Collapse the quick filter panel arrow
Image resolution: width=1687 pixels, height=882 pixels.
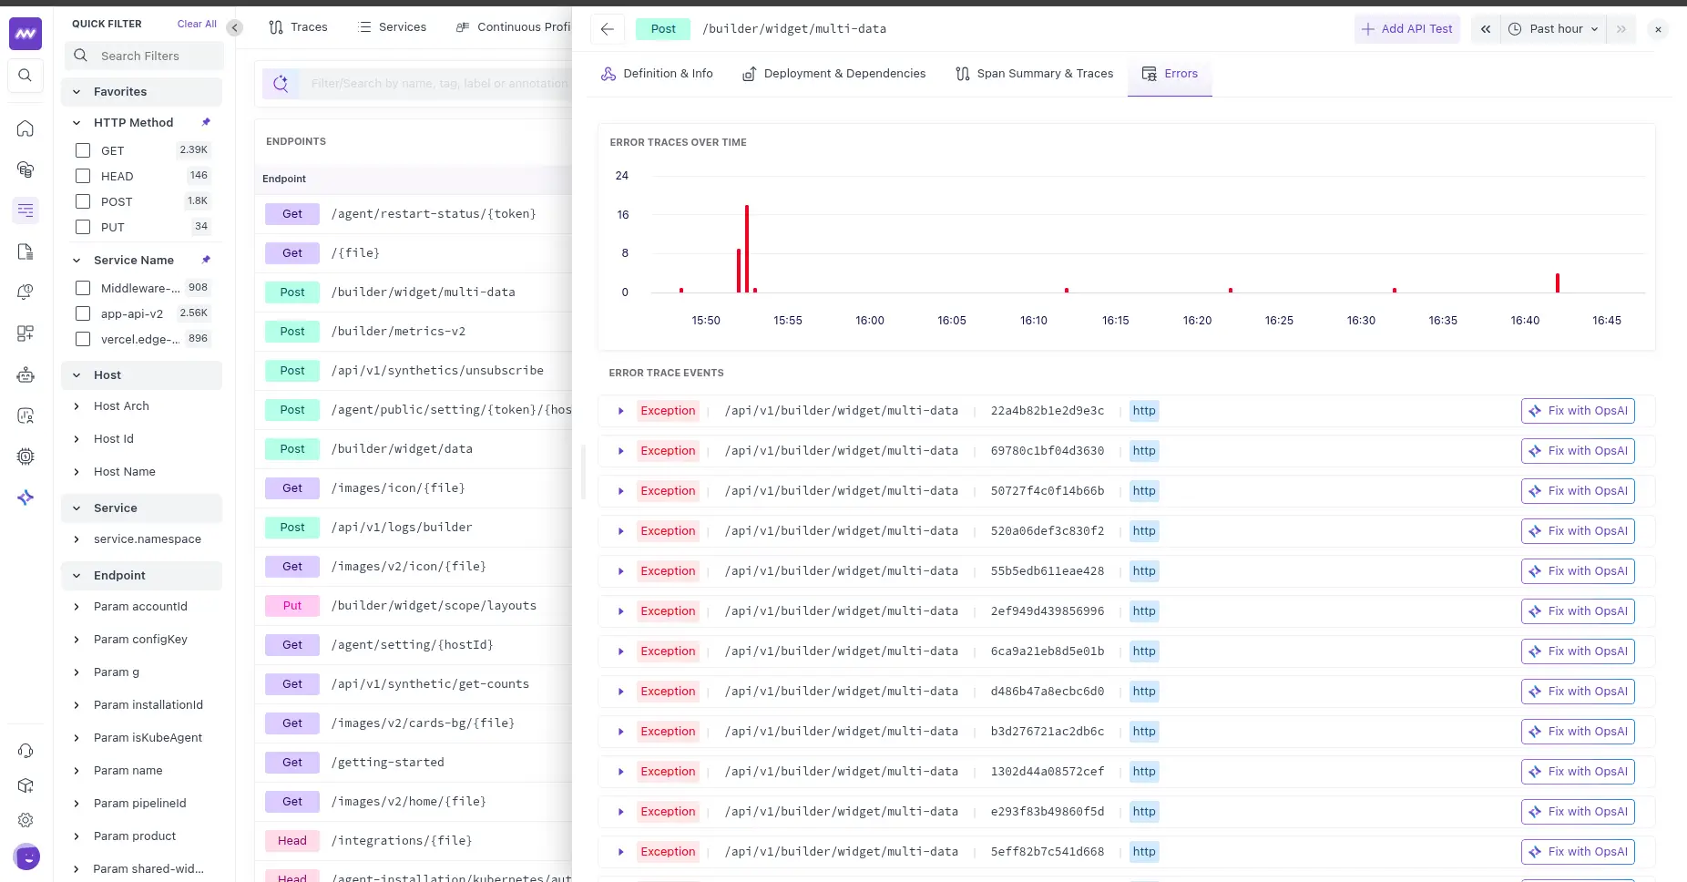[x=235, y=28]
